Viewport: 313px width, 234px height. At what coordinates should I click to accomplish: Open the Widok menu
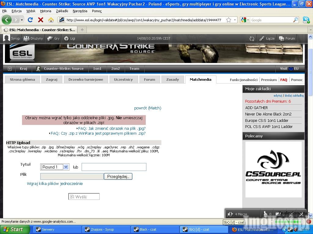(x=31, y=11)
